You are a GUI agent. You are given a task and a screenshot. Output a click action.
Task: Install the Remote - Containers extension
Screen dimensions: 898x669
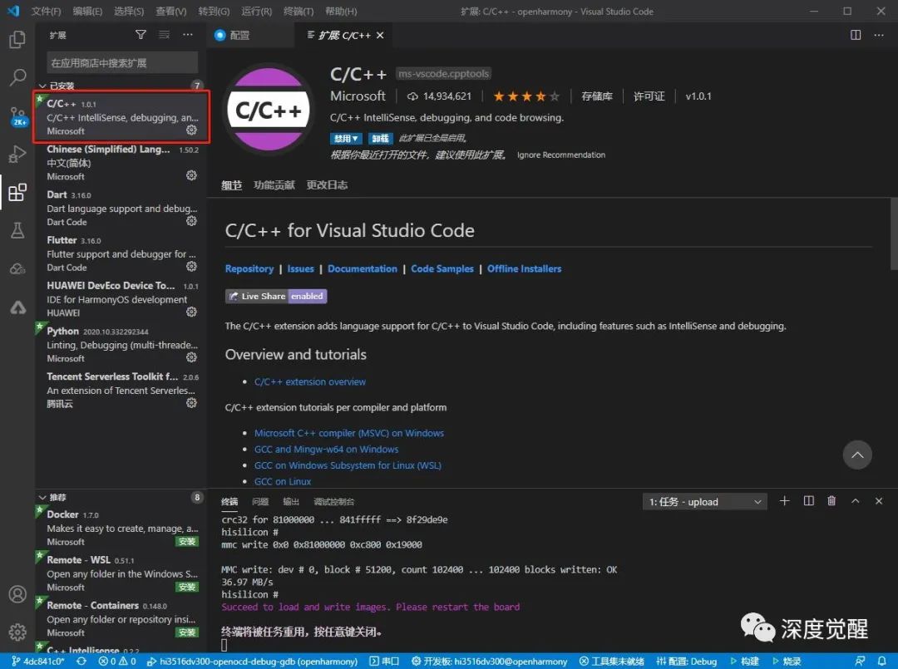(187, 632)
